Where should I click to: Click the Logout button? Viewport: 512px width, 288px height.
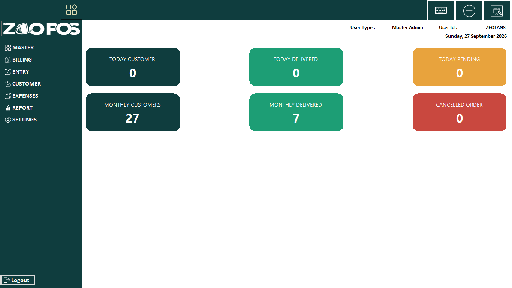[18, 280]
